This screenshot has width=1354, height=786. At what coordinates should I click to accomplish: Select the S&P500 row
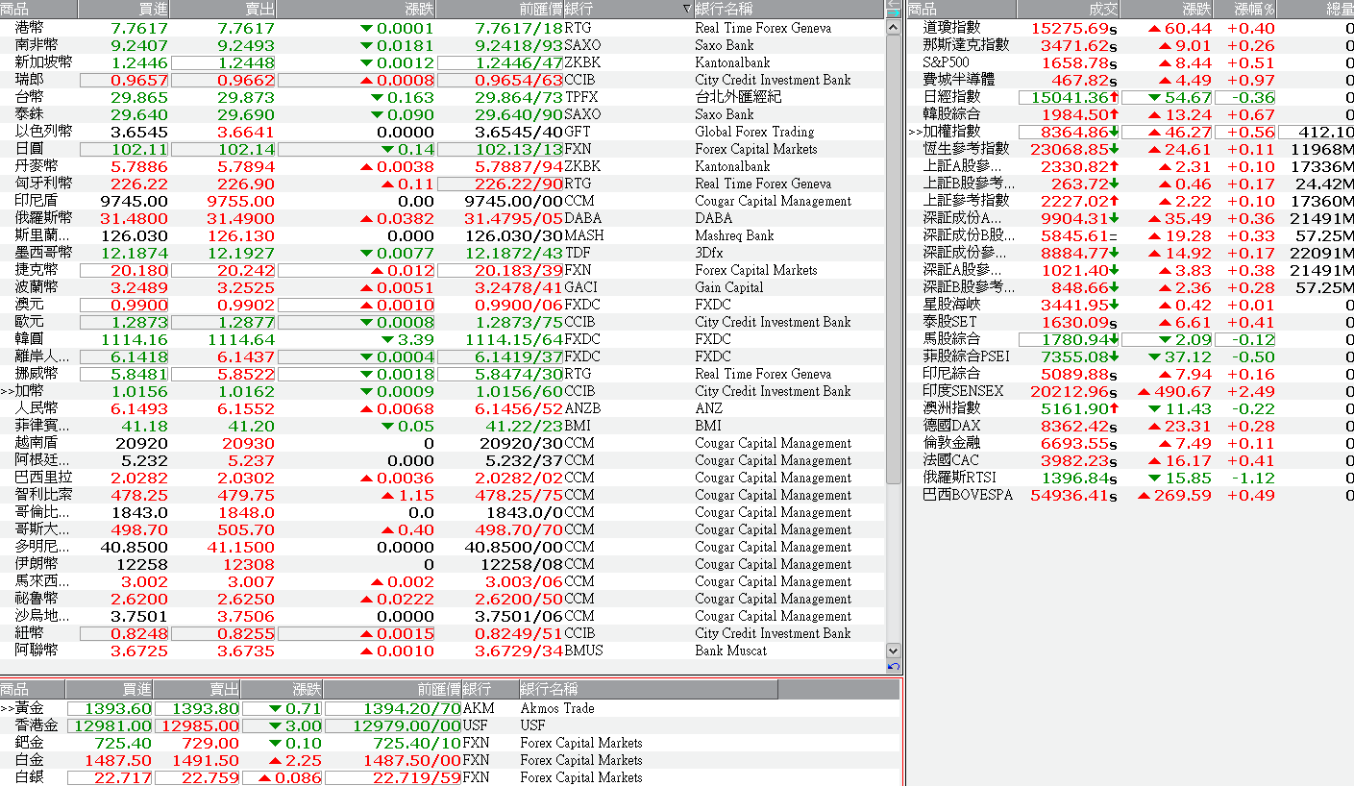[x=1131, y=62]
